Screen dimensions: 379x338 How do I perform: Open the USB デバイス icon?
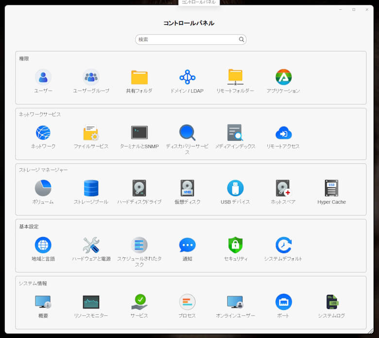[x=235, y=188]
